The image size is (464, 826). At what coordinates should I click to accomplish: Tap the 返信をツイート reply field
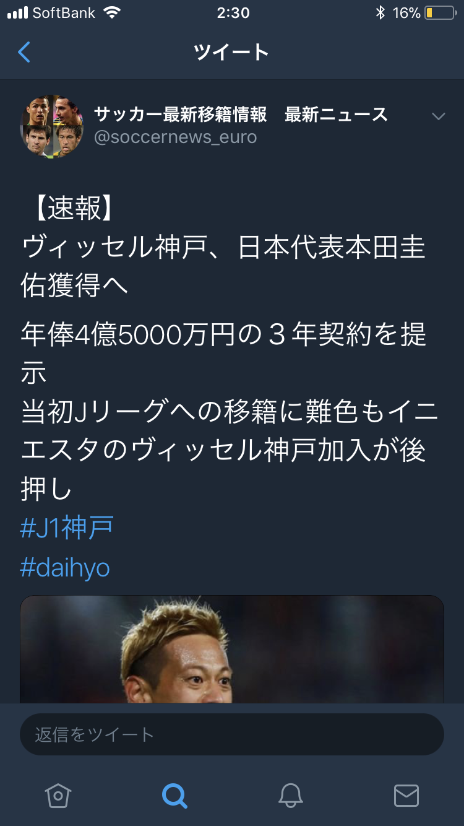point(232,734)
